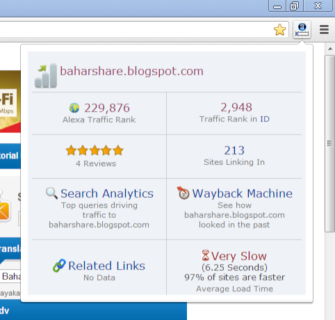This screenshot has height=320, width=335.
Task: Open the 213 sites linking in number
Action: pos(234,150)
